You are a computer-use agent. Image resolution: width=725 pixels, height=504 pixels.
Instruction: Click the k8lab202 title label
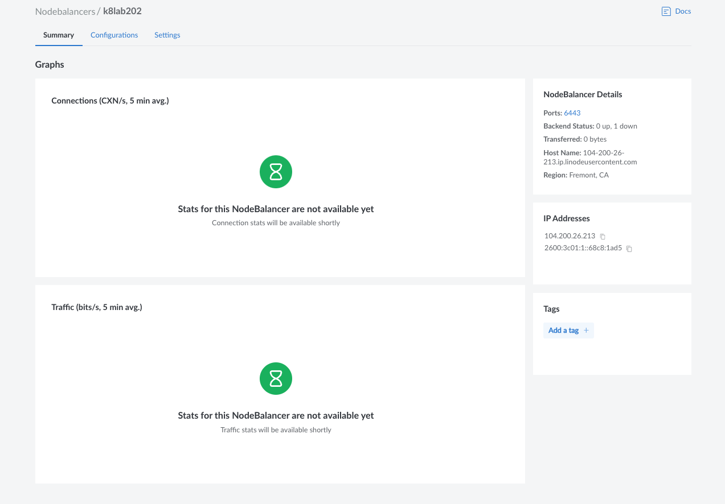tap(122, 11)
